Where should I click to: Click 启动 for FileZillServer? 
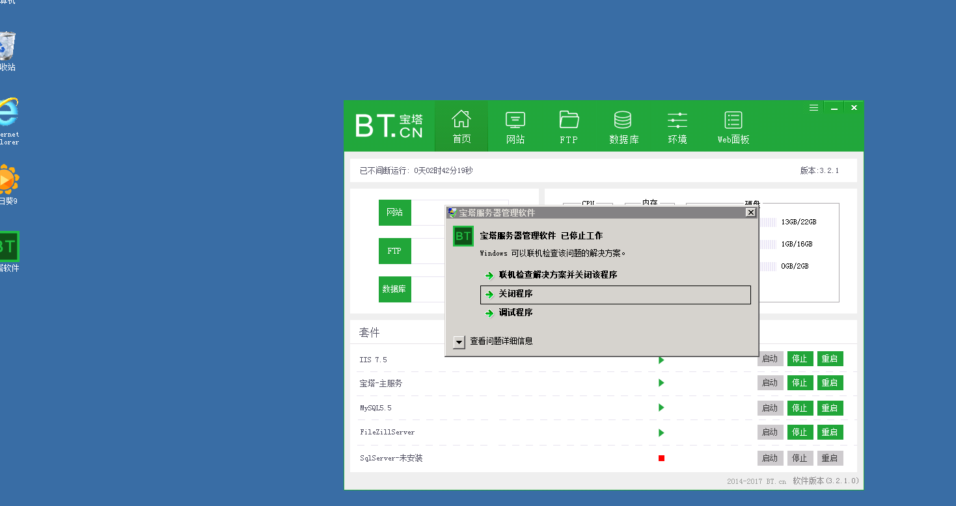pos(770,433)
